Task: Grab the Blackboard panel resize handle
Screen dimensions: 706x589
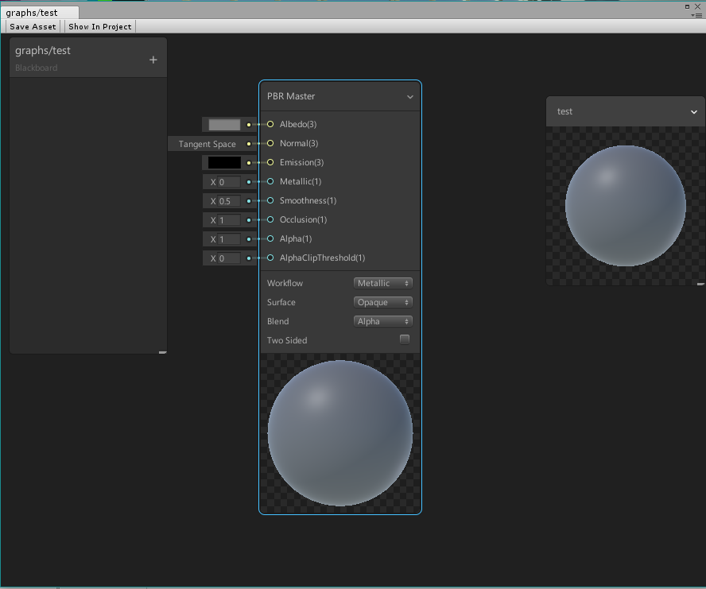Action: pyautogui.click(x=162, y=352)
